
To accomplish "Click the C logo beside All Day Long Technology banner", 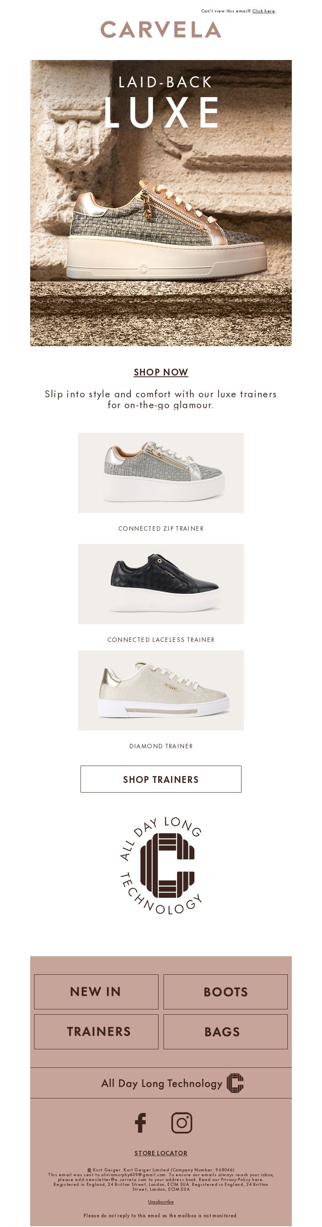I will click(235, 1083).
